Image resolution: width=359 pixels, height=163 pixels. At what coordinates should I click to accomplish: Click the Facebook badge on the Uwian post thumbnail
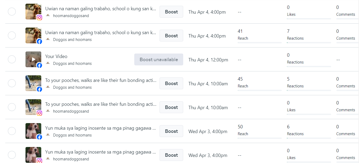coord(39,41)
